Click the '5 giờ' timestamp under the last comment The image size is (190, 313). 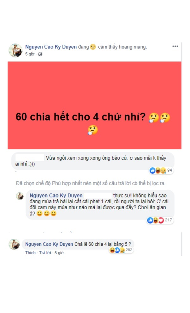coord(59,253)
